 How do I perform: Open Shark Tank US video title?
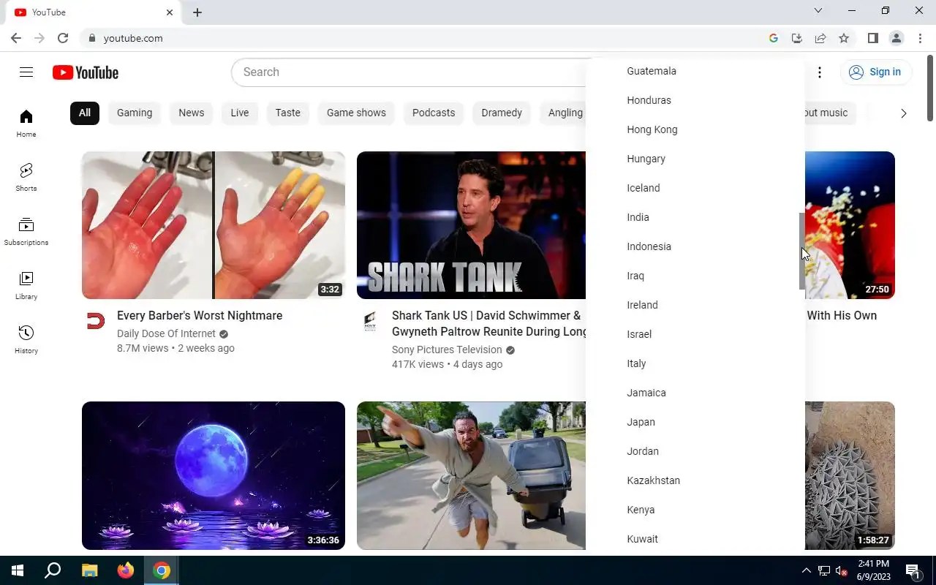coord(490,323)
